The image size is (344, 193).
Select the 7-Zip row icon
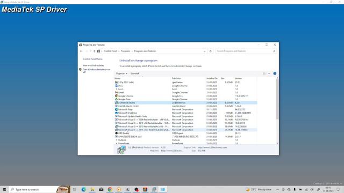coord(116,82)
